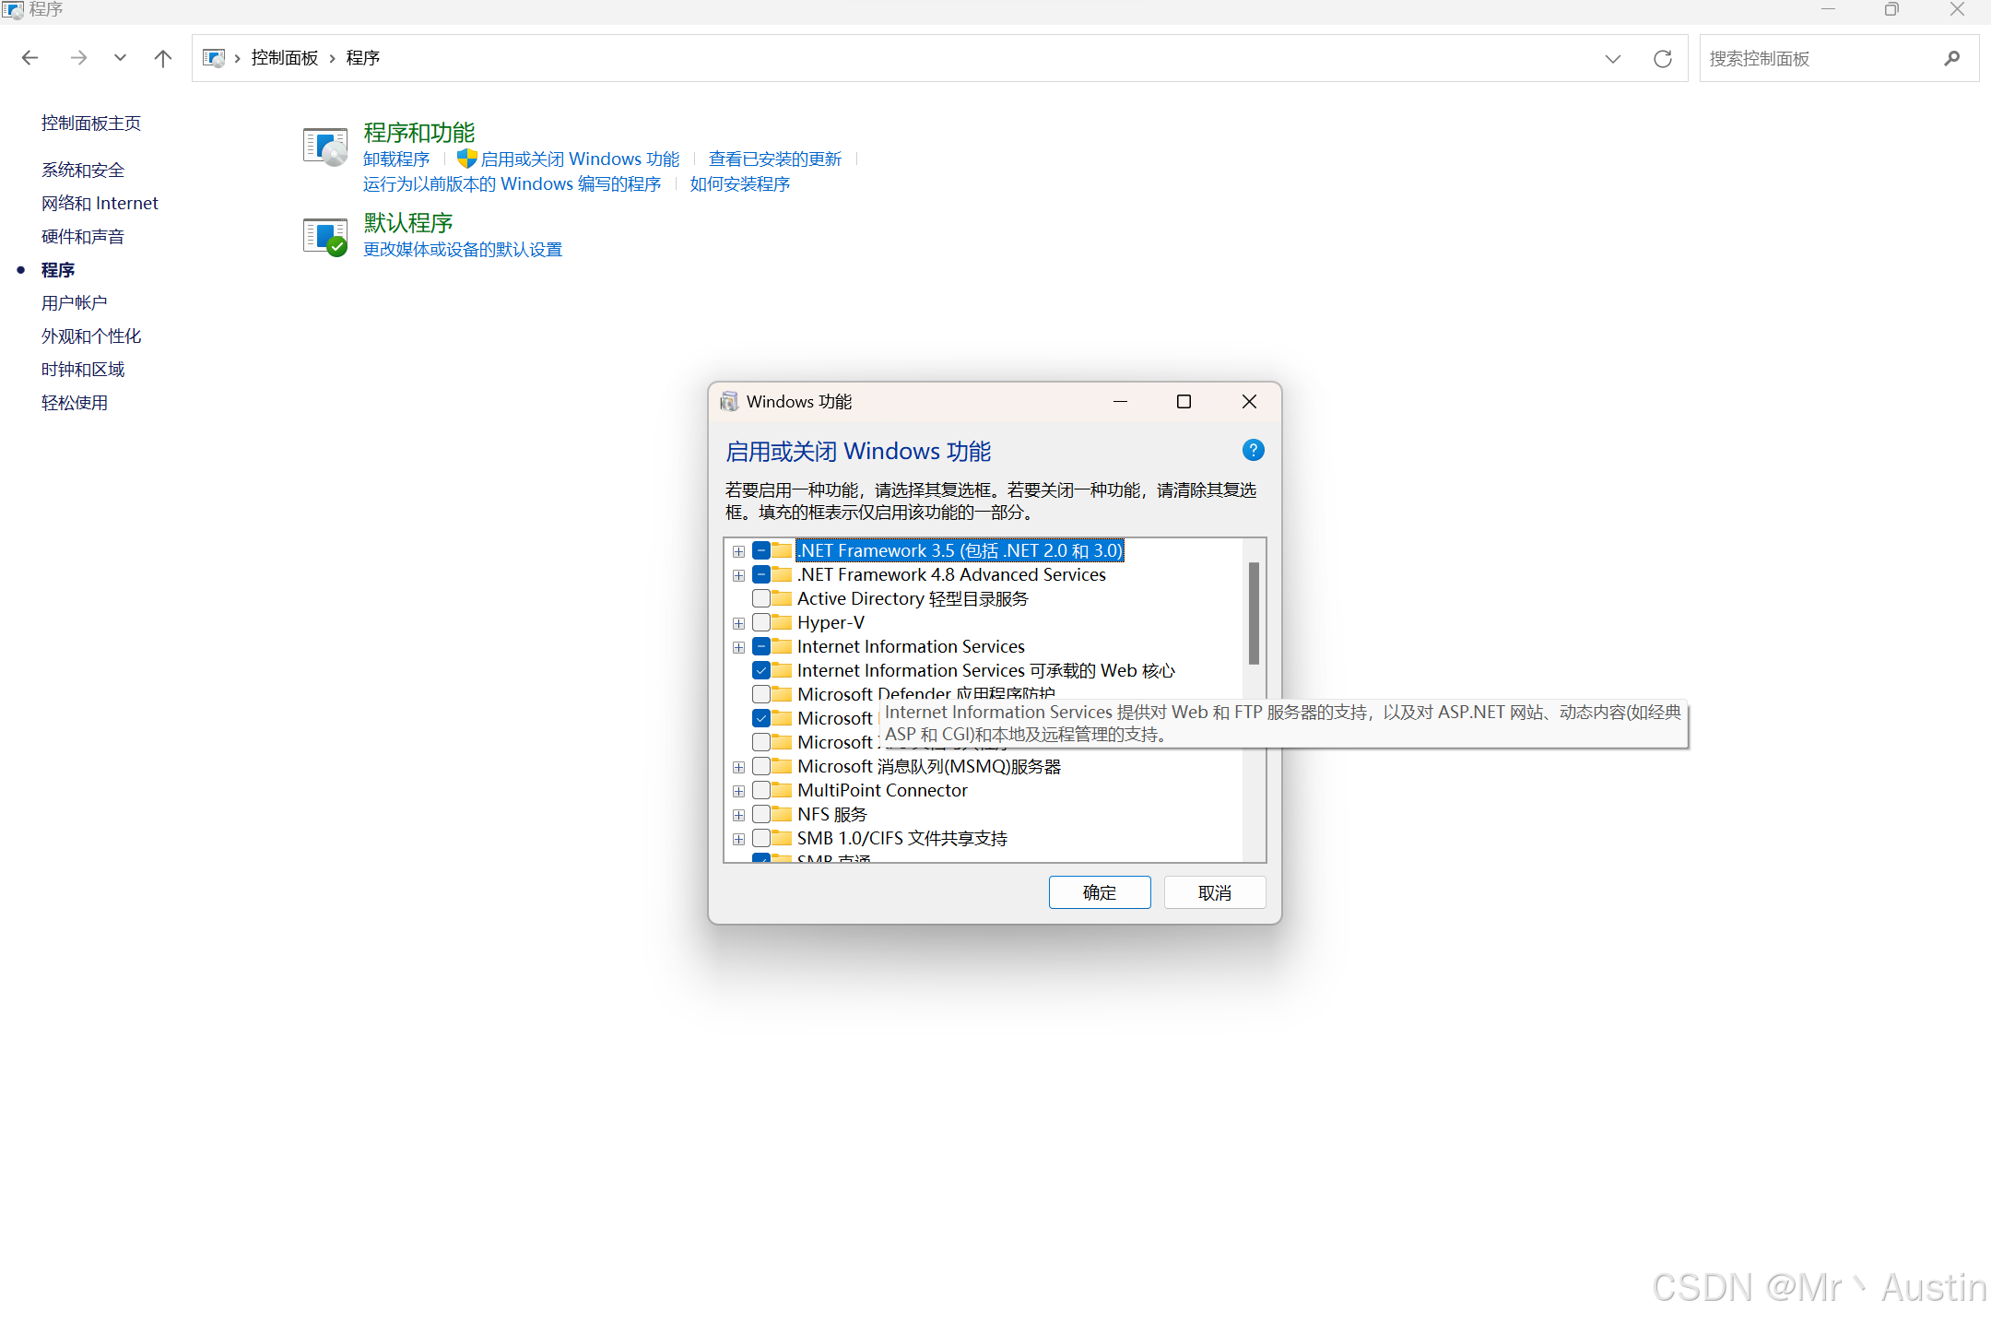Image resolution: width=1991 pixels, height=1321 pixels.
Task: Toggle .NET Framework 4.8 Advanced Services checkbox
Action: coord(761,575)
